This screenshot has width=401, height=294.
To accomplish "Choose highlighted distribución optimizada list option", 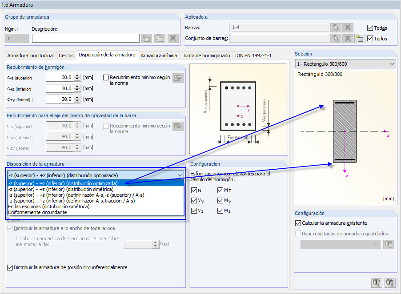I will pos(96,183).
